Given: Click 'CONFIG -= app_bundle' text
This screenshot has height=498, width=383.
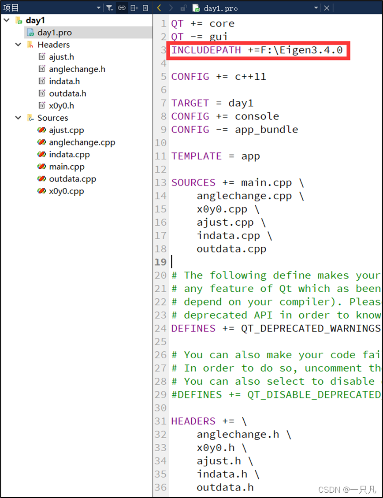Looking at the screenshot, I should click(234, 130).
